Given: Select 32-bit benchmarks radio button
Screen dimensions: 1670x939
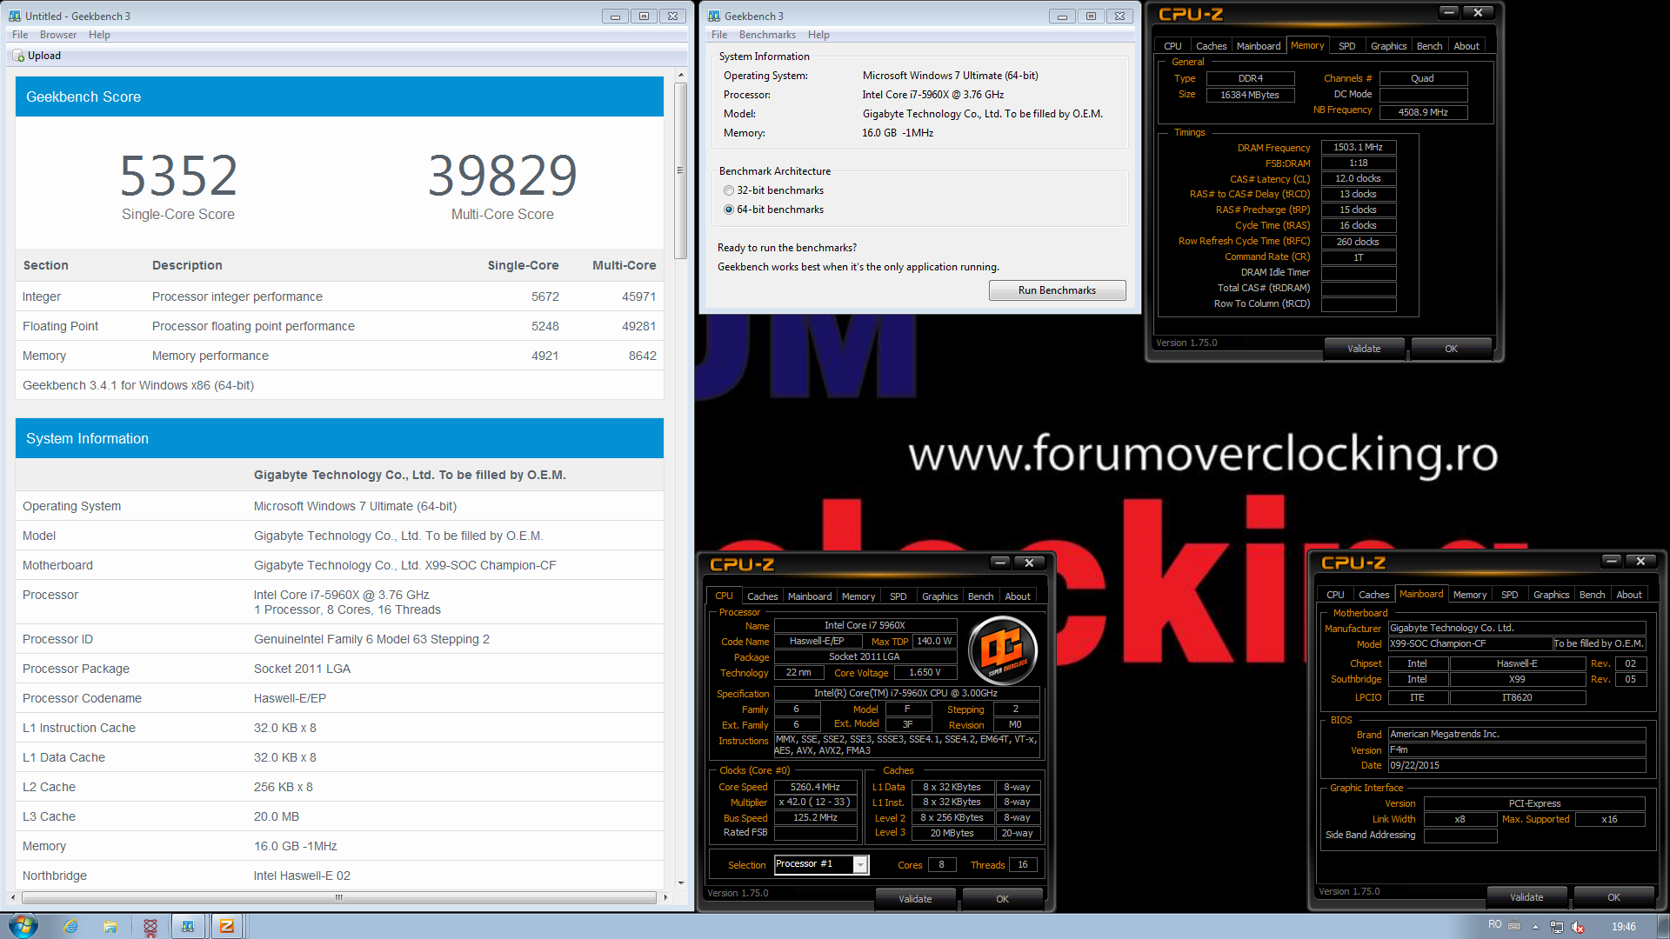Looking at the screenshot, I should (x=729, y=190).
